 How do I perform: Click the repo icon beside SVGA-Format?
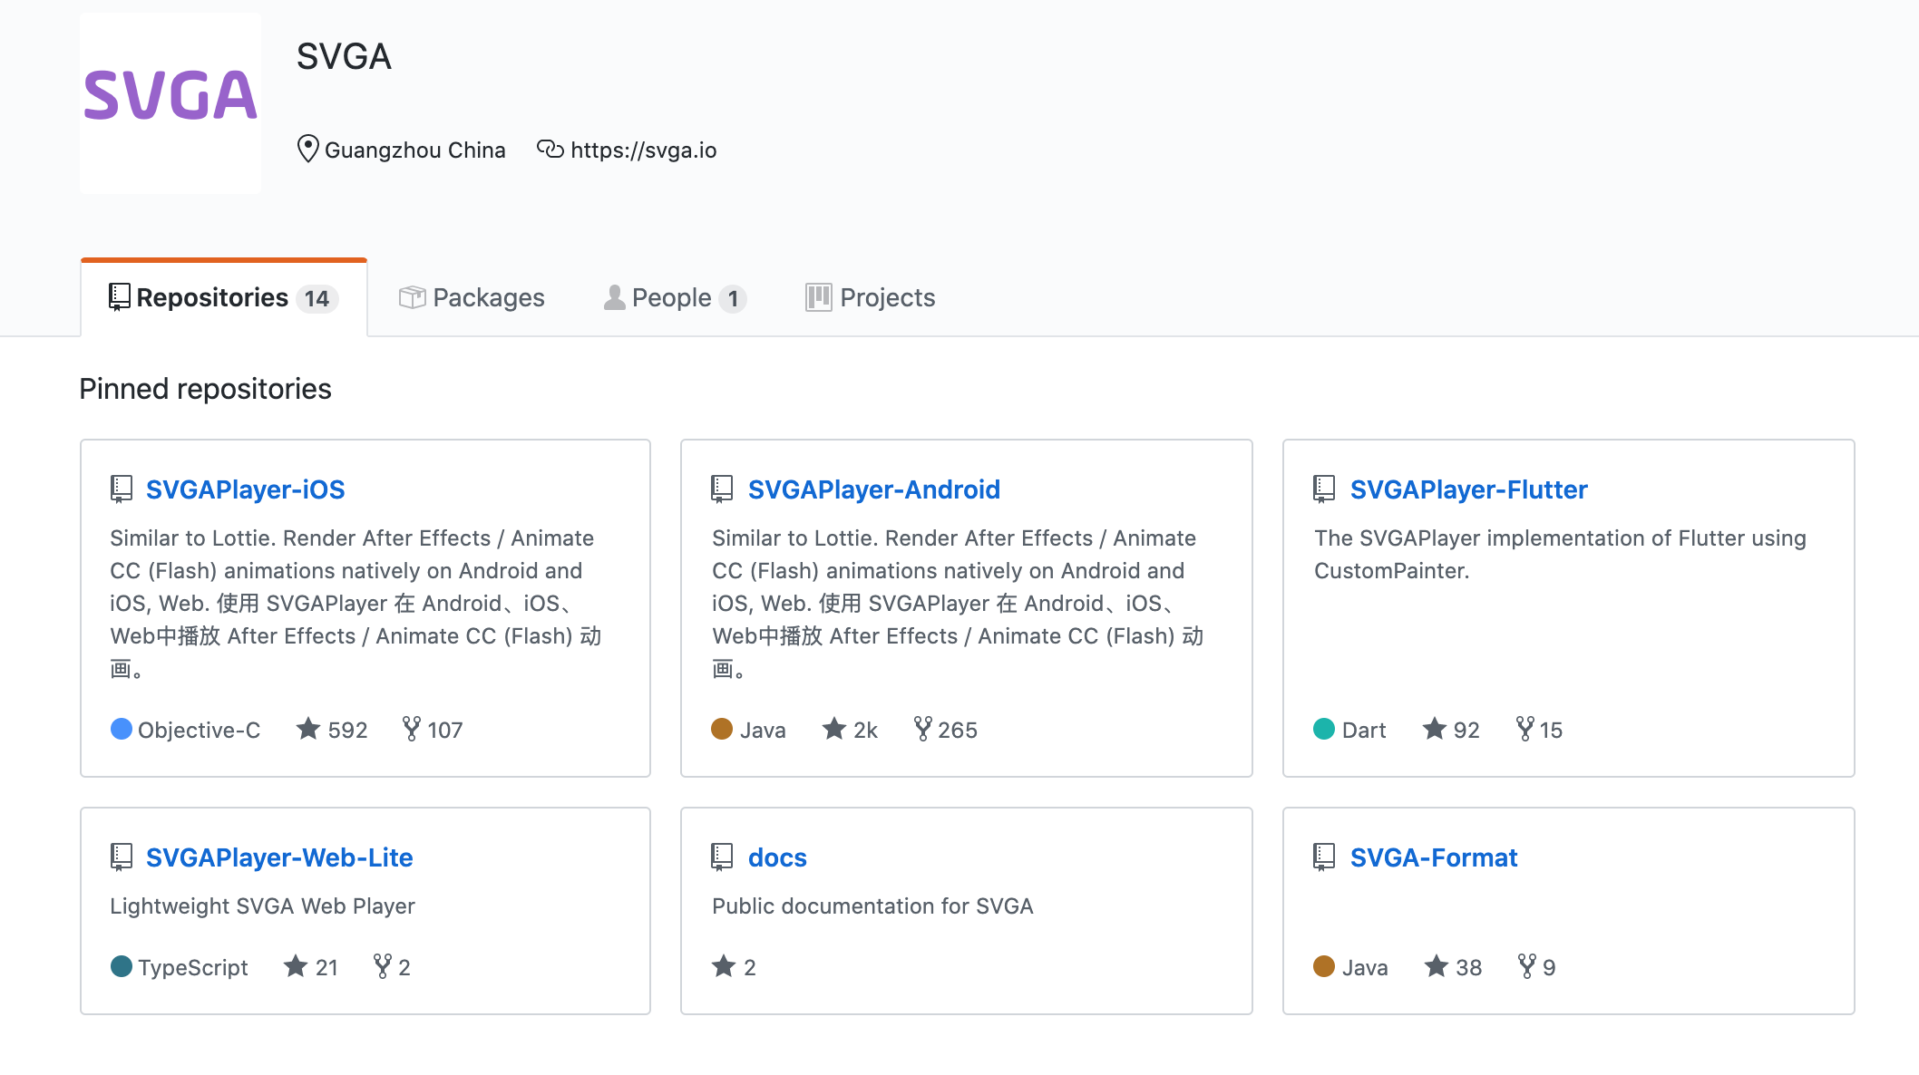coord(1324,857)
